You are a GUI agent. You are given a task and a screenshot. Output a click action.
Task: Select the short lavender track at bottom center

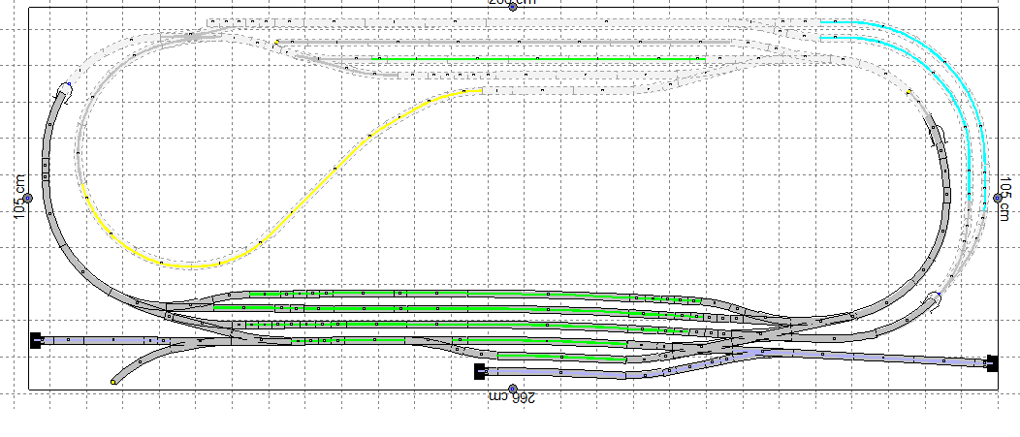point(553,371)
